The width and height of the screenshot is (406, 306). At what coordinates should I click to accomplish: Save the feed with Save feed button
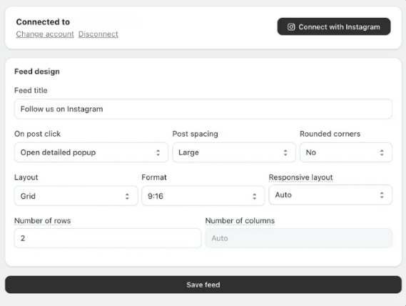click(203, 285)
